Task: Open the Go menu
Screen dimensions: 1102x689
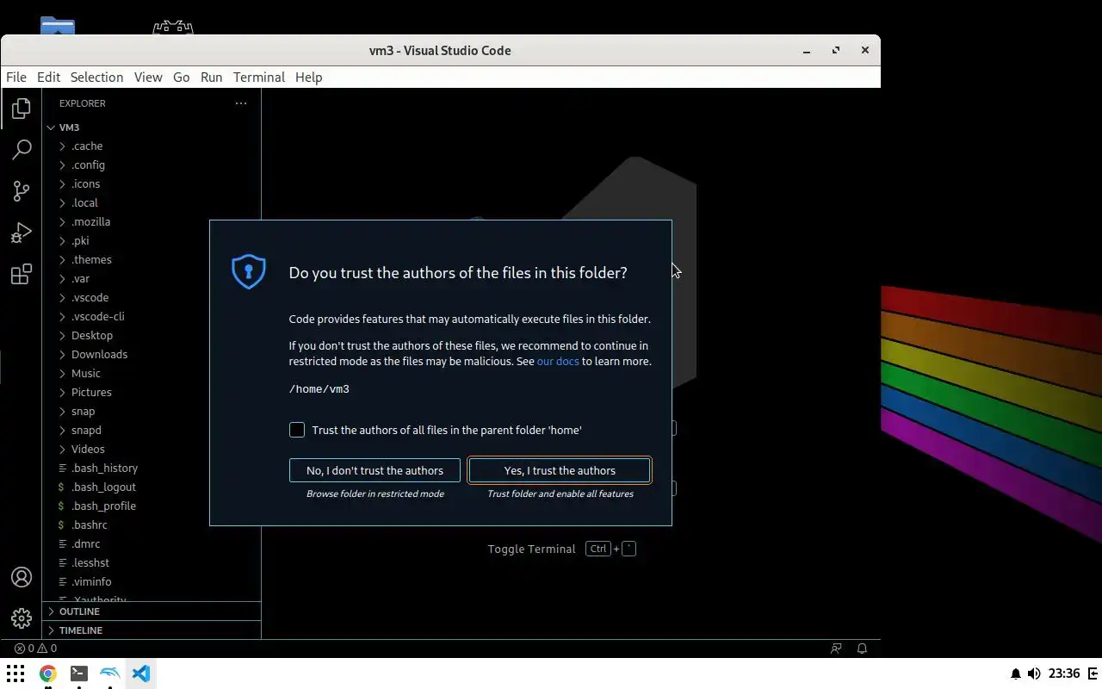Action: coord(181,77)
